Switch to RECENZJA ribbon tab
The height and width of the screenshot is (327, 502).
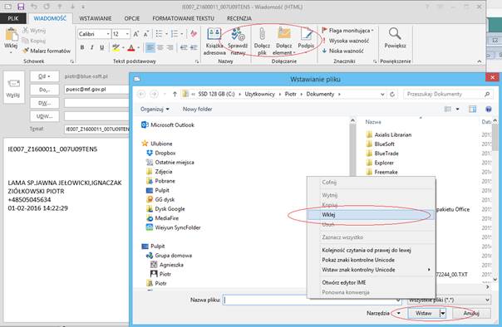point(239,18)
